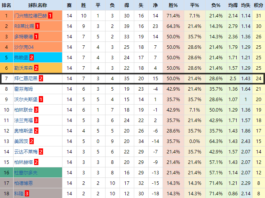
Task: Click red badge next to 法兰克福
Action: pyautogui.click(x=36, y=121)
